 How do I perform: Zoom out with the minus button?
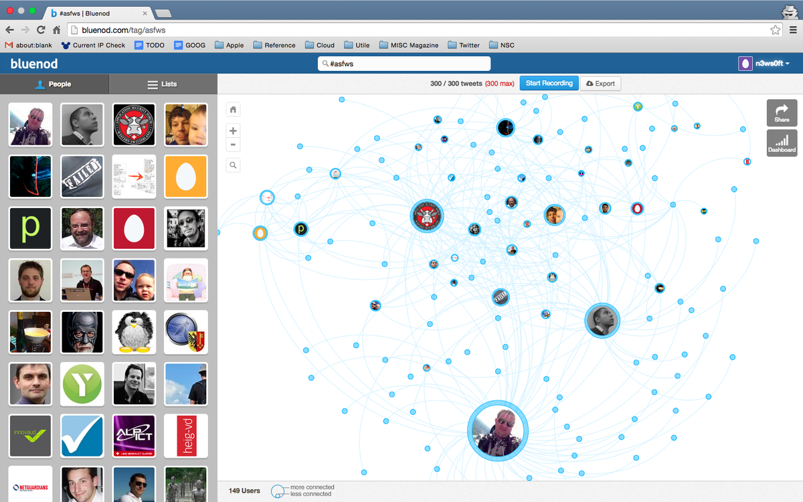click(233, 145)
